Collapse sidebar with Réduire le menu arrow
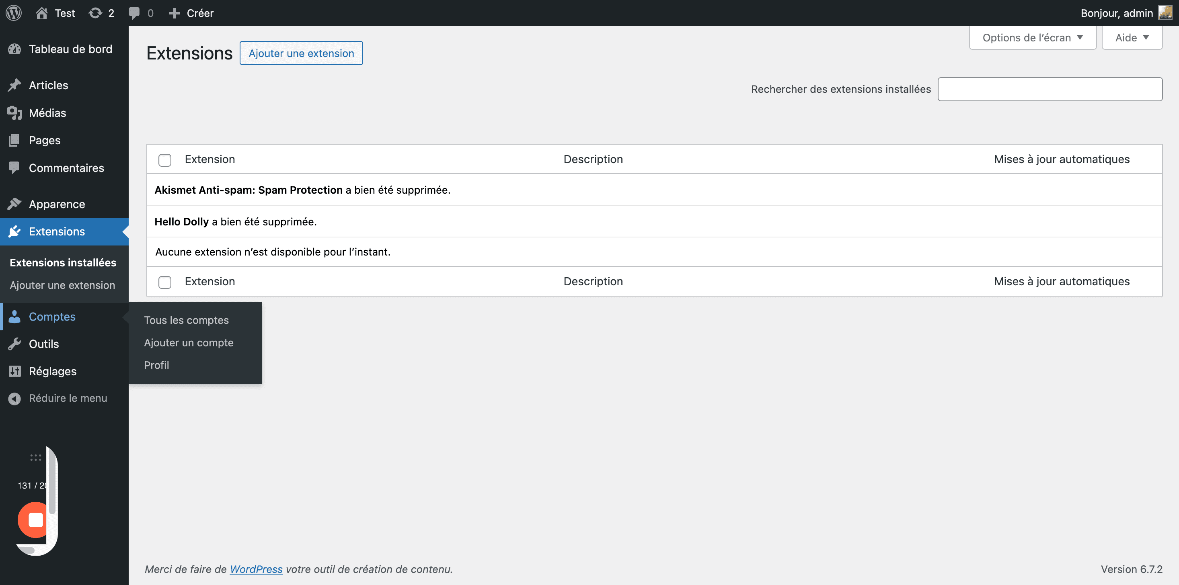The image size is (1179, 585). pyautogui.click(x=14, y=399)
